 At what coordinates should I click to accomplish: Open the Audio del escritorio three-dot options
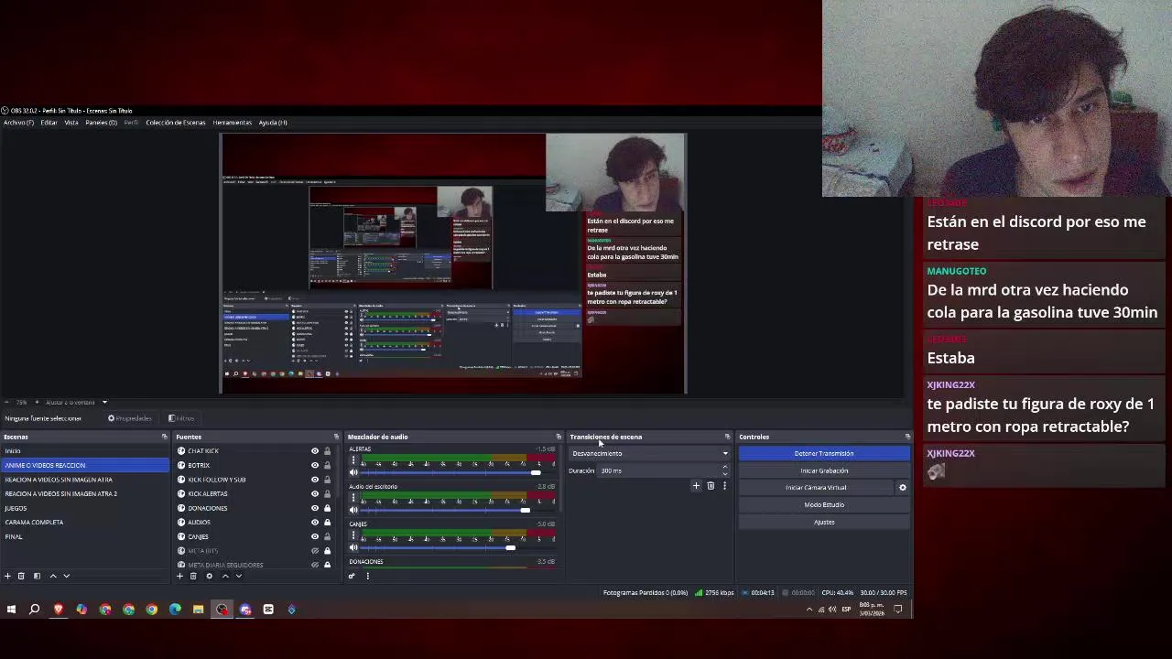click(x=354, y=498)
